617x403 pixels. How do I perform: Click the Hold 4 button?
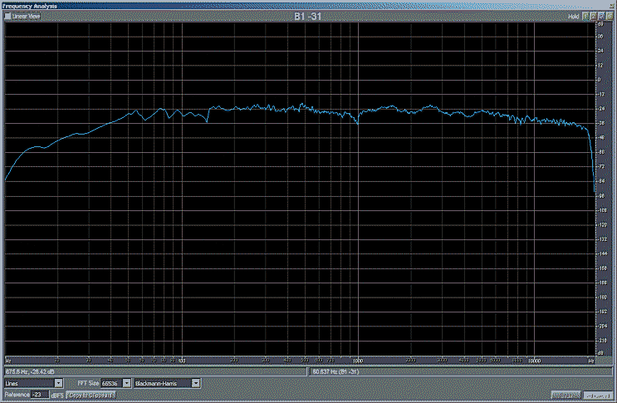pyautogui.click(x=609, y=16)
